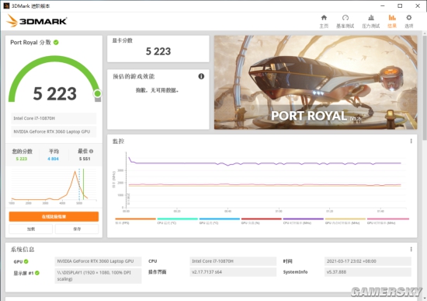
Task: Click the orange compare result online button
Action: tap(54, 217)
